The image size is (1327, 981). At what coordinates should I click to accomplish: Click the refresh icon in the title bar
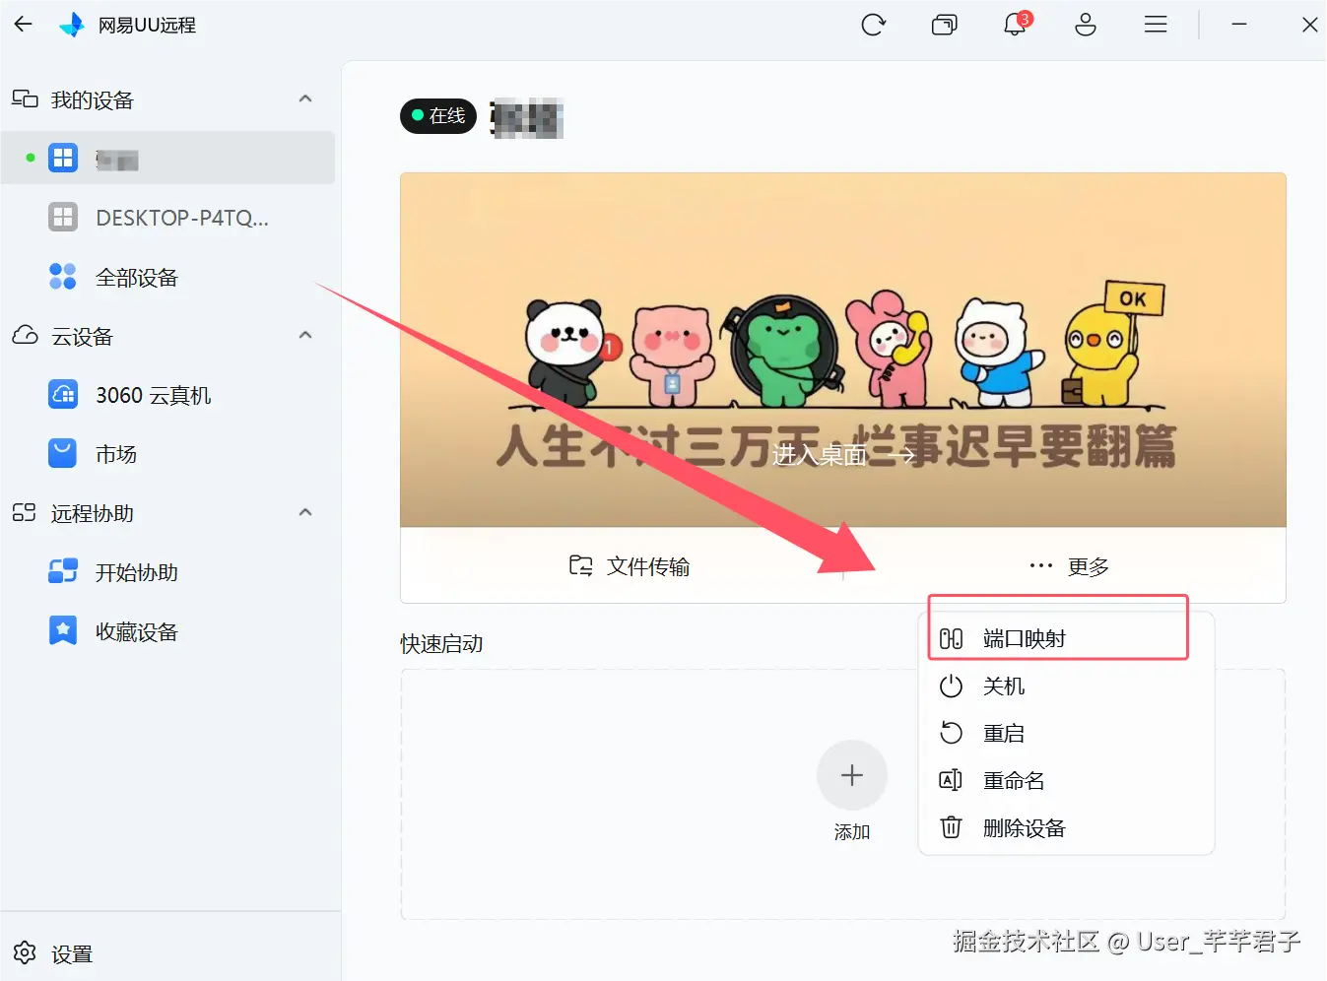873,25
